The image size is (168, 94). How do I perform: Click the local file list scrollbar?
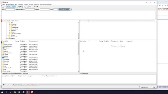pos(78,49)
